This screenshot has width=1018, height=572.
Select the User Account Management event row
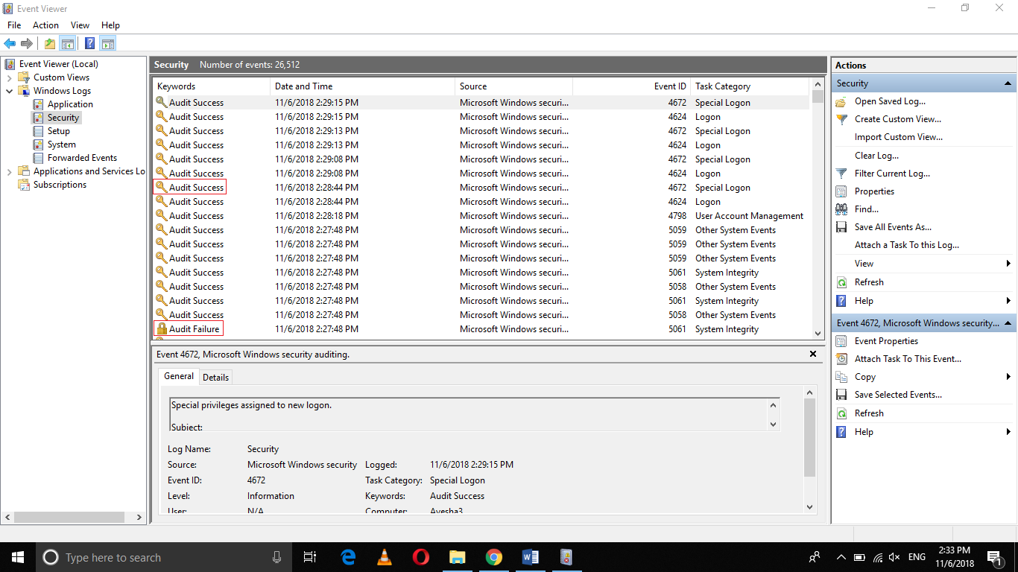click(481, 216)
